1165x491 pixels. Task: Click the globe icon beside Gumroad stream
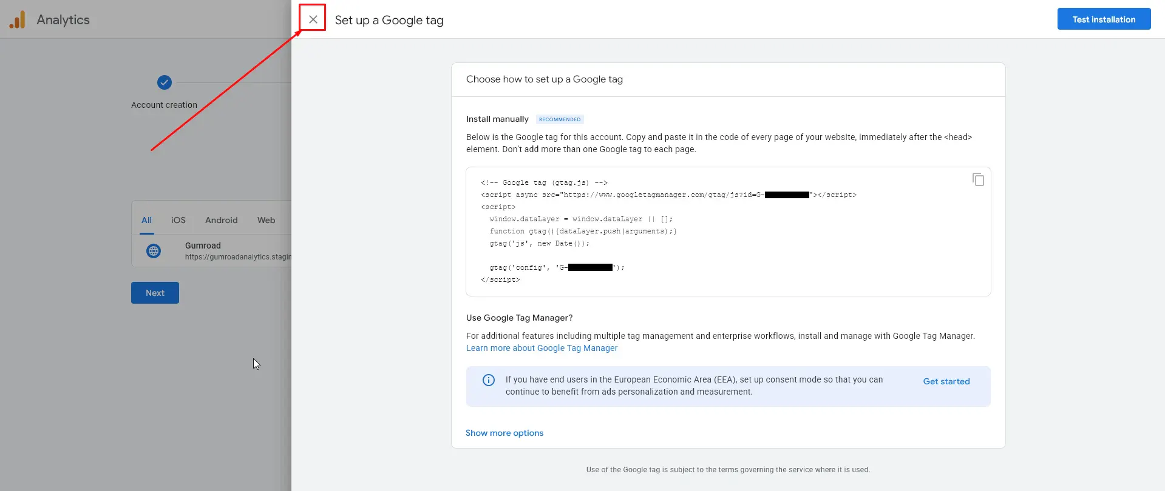(154, 251)
